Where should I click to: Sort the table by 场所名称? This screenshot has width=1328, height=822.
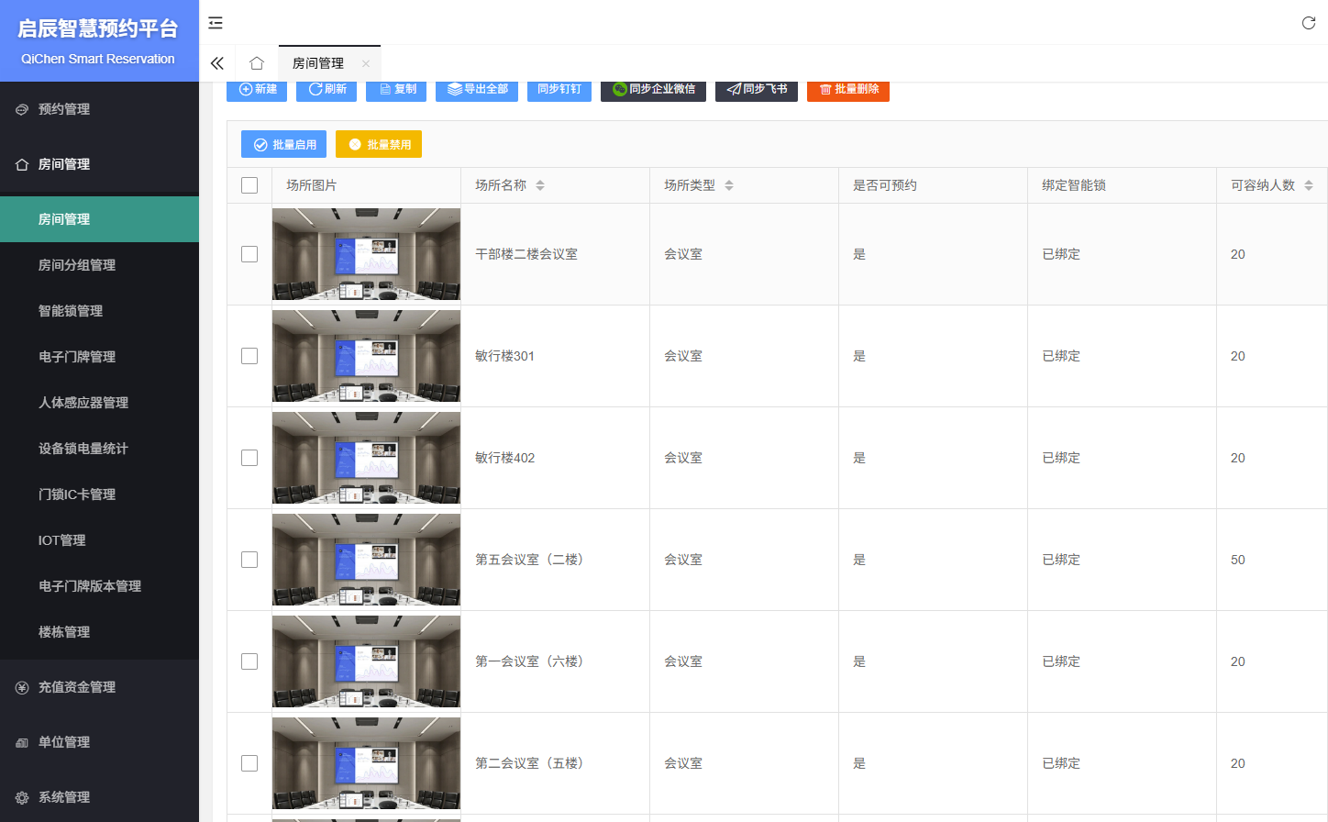point(540,185)
